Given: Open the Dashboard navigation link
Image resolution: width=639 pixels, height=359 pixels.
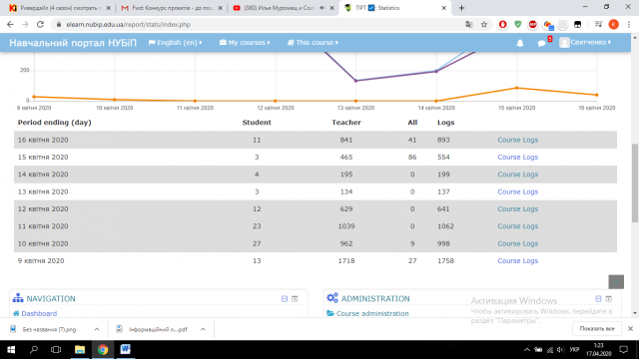Looking at the screenshot, I should click(39, 313).
